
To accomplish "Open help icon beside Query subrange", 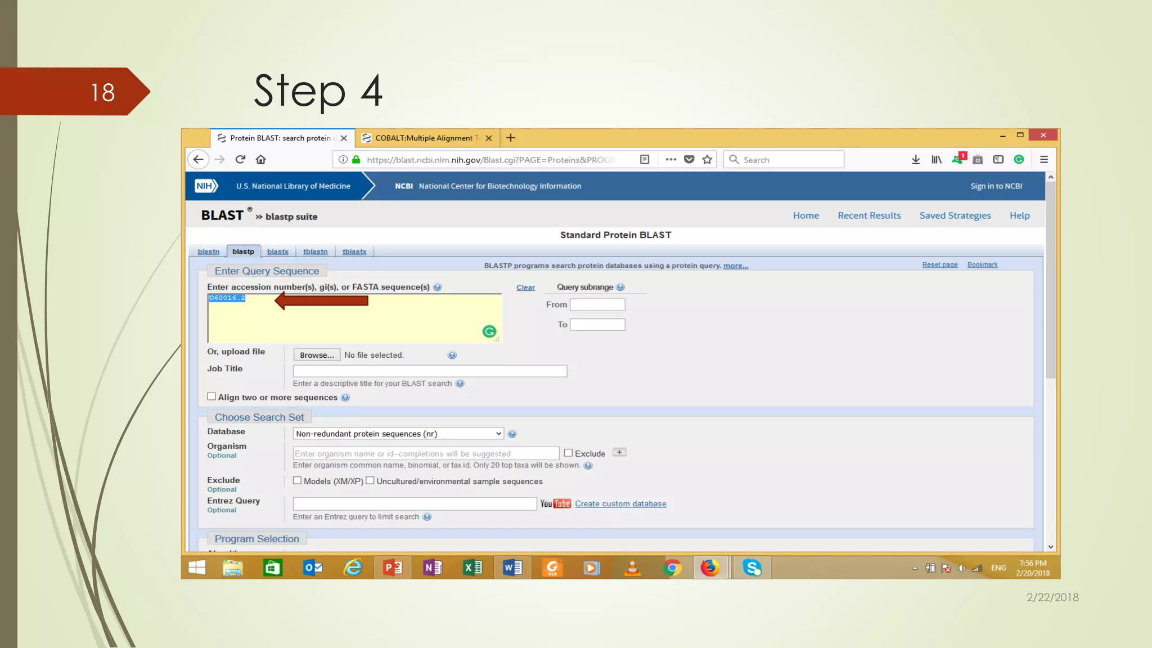I will click(x=620, y=287).
